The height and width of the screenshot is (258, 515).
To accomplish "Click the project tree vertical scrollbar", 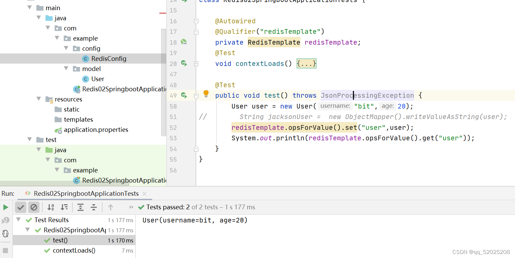I will pyautogui.click(x=163, y=82).
